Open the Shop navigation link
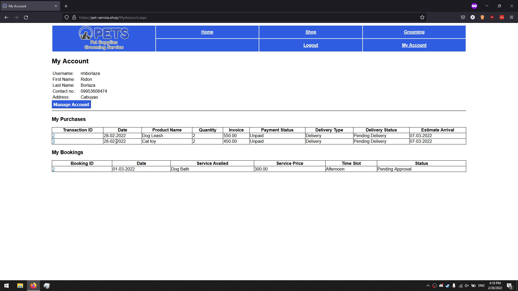The image size is (518, 291). tap(311, 32)
